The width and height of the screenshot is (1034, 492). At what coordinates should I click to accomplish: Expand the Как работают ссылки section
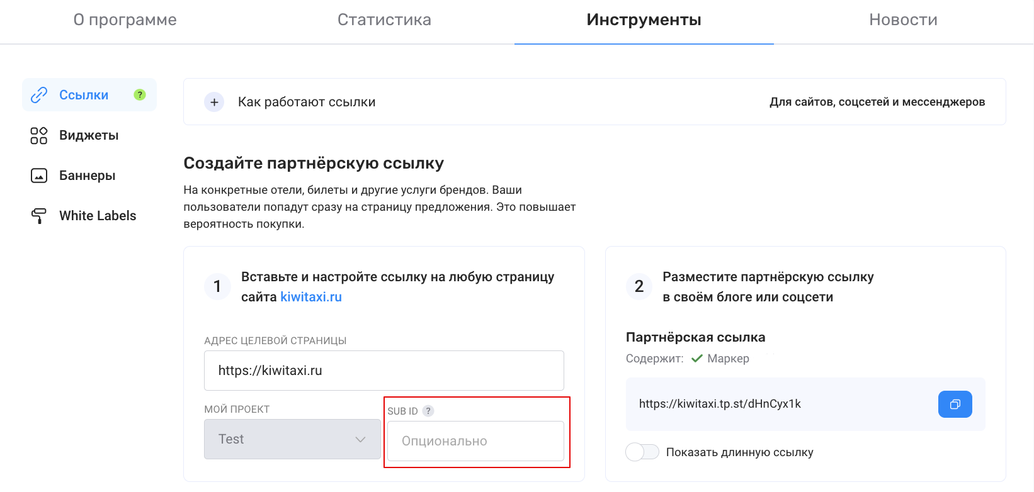click(x=214, y=102)
